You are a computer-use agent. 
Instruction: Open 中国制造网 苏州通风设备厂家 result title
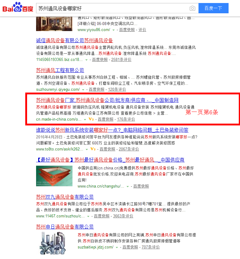[x=107, y=100]
